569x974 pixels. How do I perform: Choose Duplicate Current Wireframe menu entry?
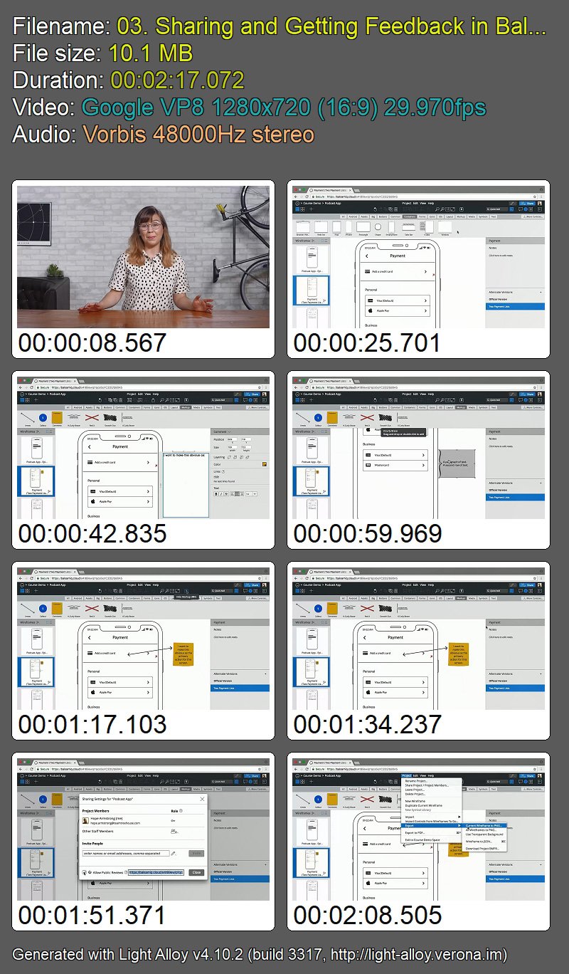coord(432,805)
